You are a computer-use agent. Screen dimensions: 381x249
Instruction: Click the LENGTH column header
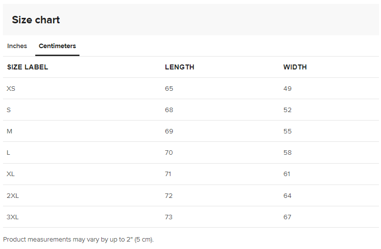[x=179, y=67]
